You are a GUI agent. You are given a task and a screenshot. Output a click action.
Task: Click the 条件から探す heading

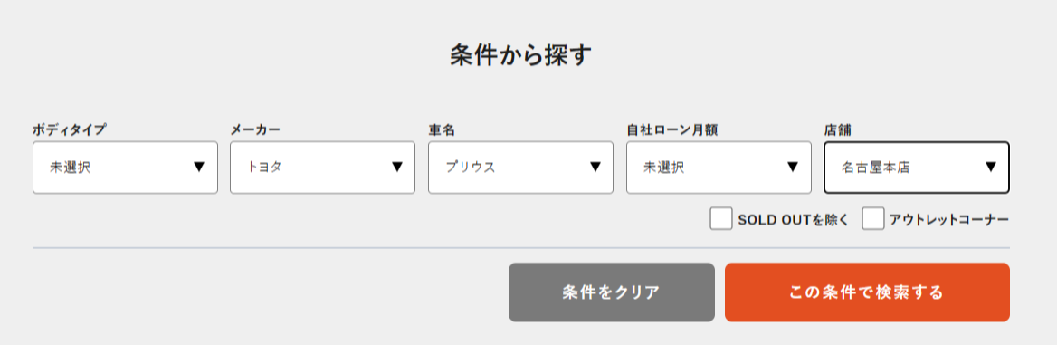(521, 55)
